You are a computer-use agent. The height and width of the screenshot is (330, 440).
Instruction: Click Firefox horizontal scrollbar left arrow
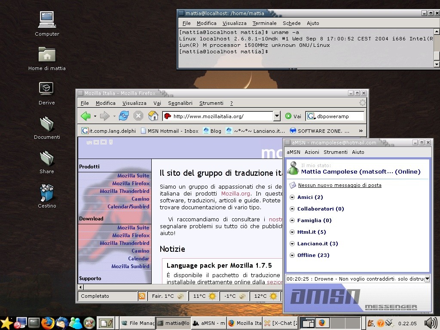tap(81, 287)
